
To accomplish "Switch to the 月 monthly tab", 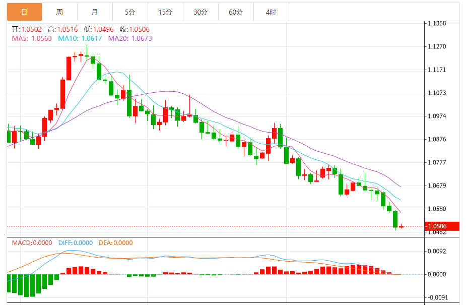I will click(95, 12).
